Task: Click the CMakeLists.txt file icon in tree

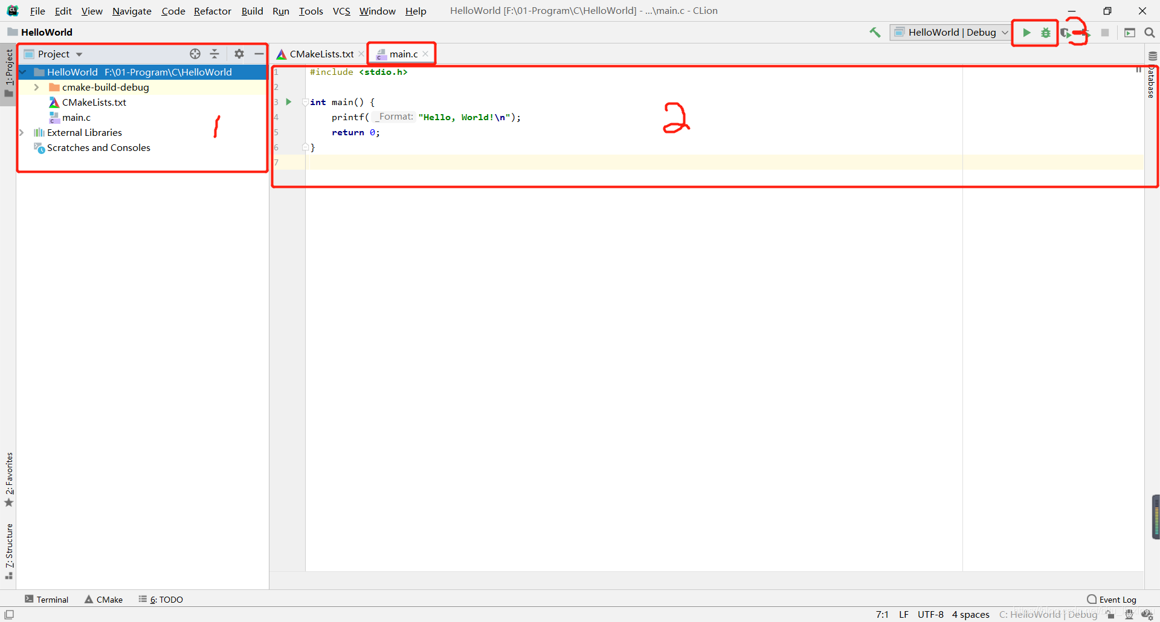Action: 54,102
